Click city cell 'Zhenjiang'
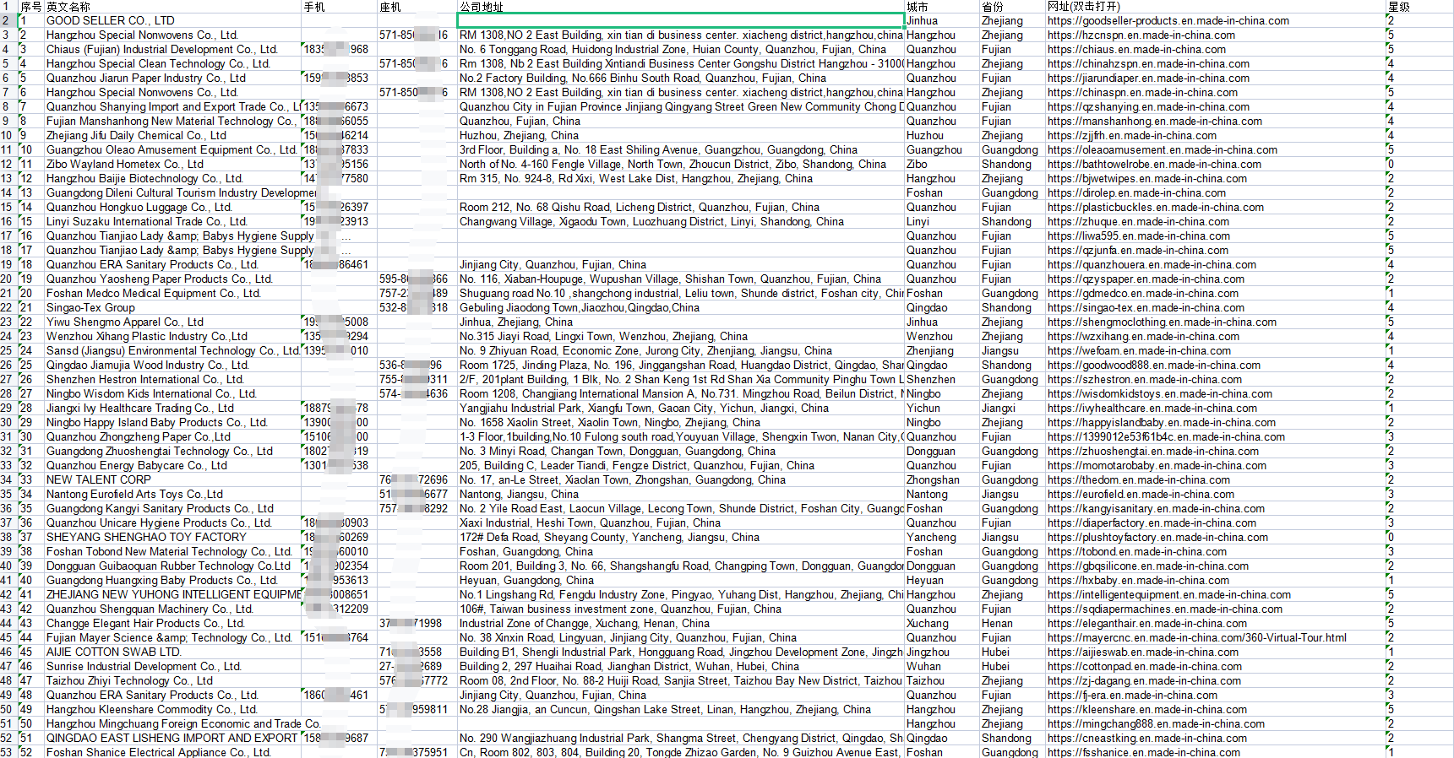The image size is (1454, 758). (x=941, y=350)
